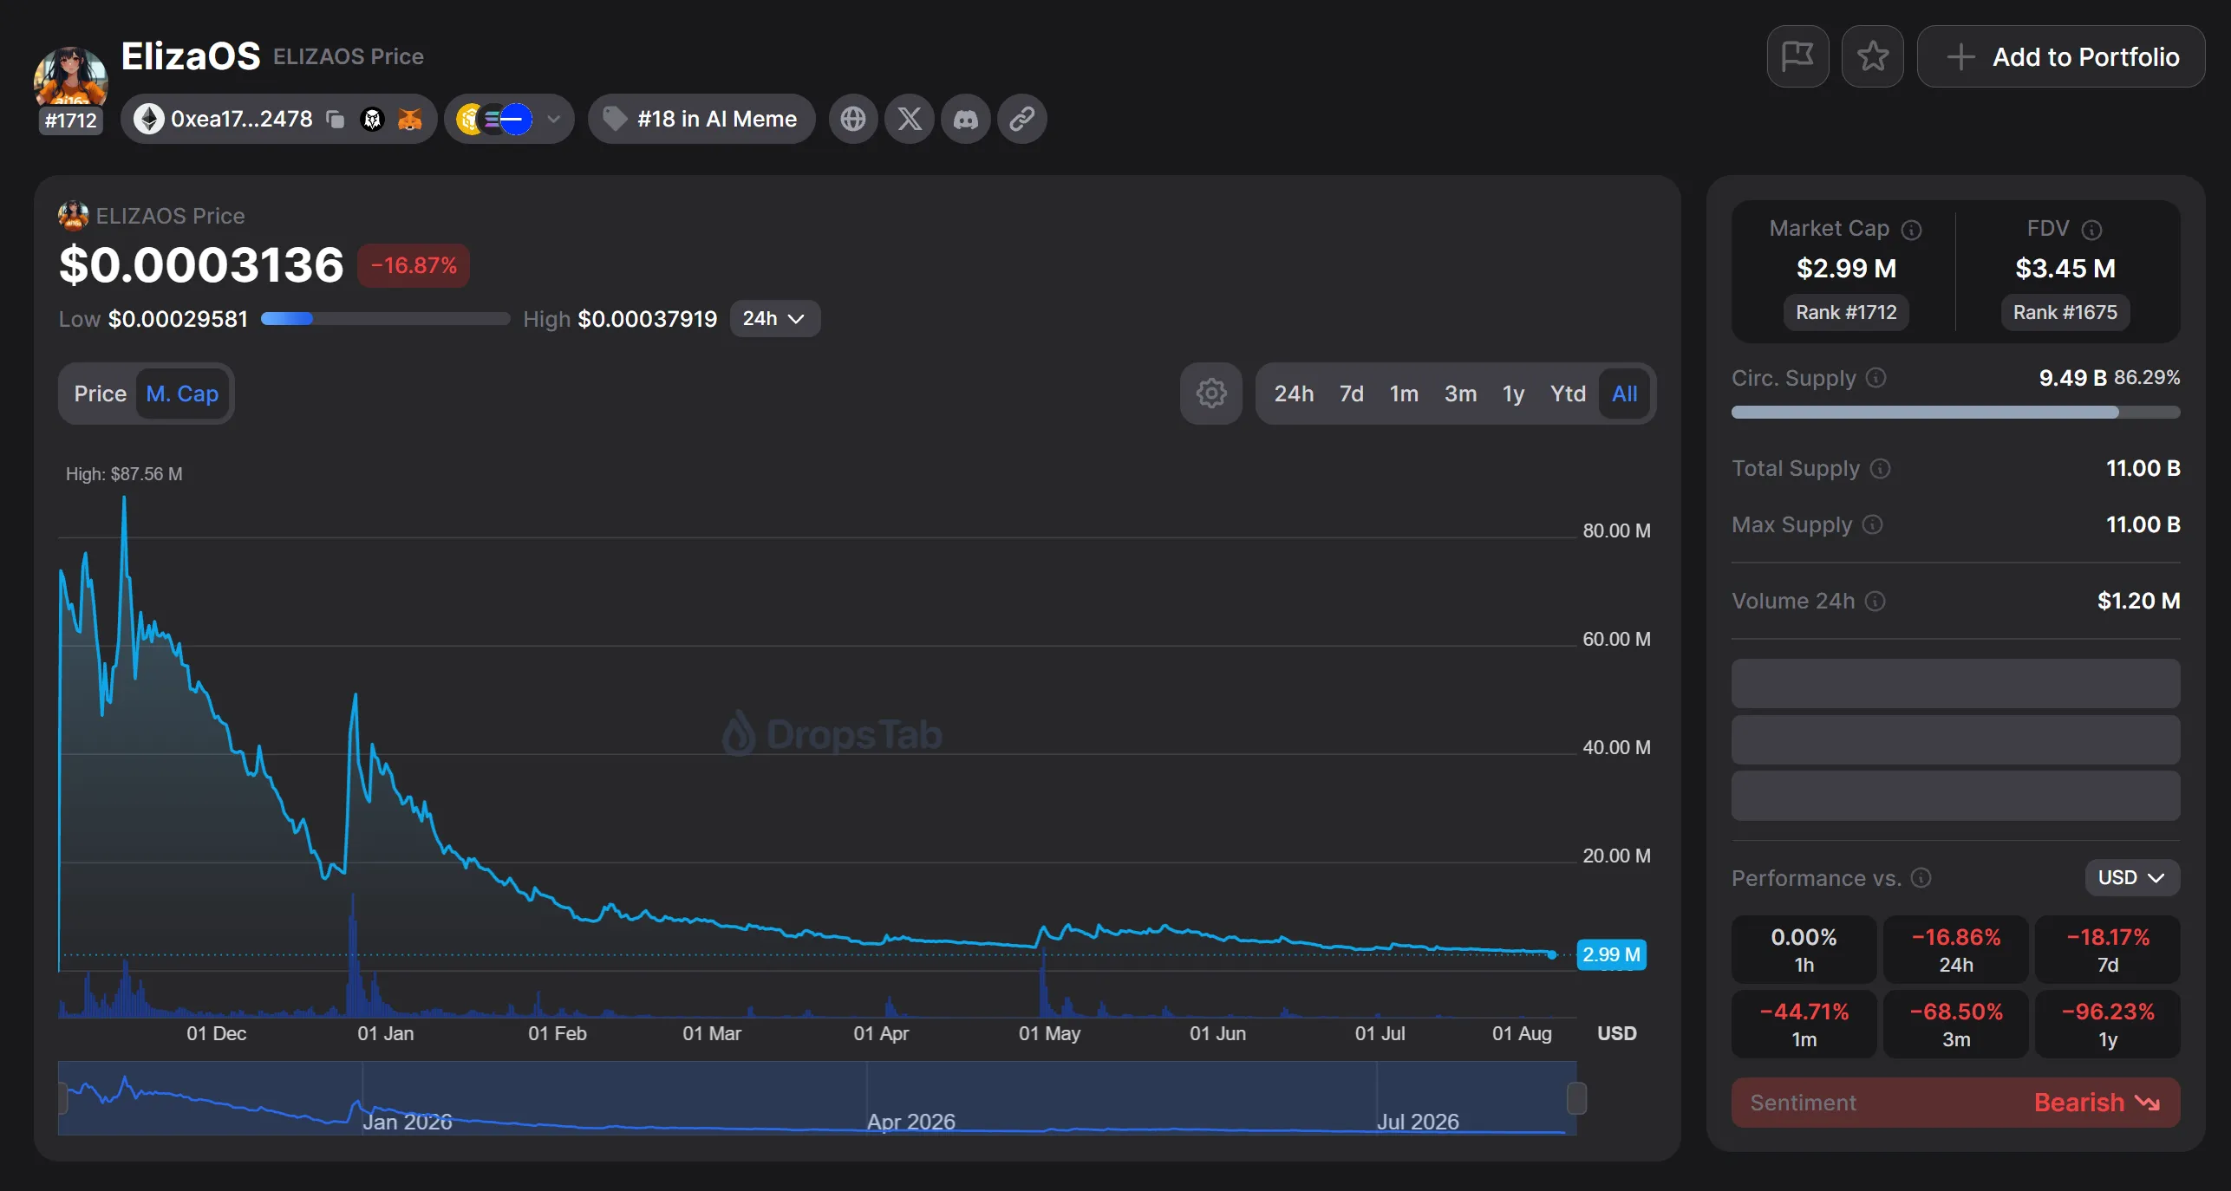Image resolution: width=2231 pixels, height=1191 pixels.
Task: Add token to MetaMask via fox icon
Action: pos(409,119)
